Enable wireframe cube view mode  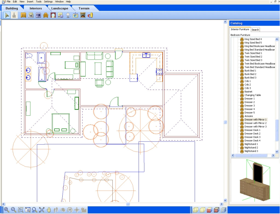(x=195, y=210)
